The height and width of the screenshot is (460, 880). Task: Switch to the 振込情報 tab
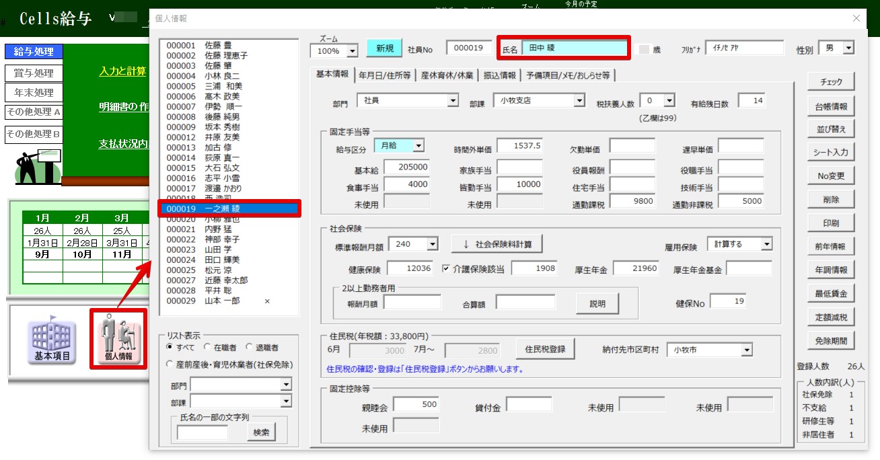500,75
